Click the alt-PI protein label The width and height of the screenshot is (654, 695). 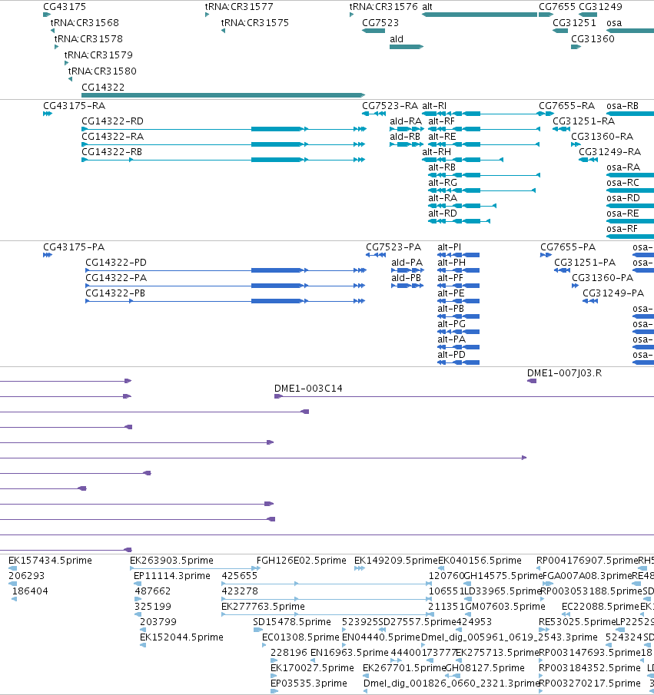click(x=449, y=247)
